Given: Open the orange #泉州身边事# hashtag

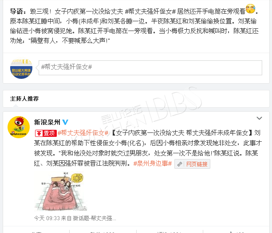Looking at the screenshot, I should point(153,163).
